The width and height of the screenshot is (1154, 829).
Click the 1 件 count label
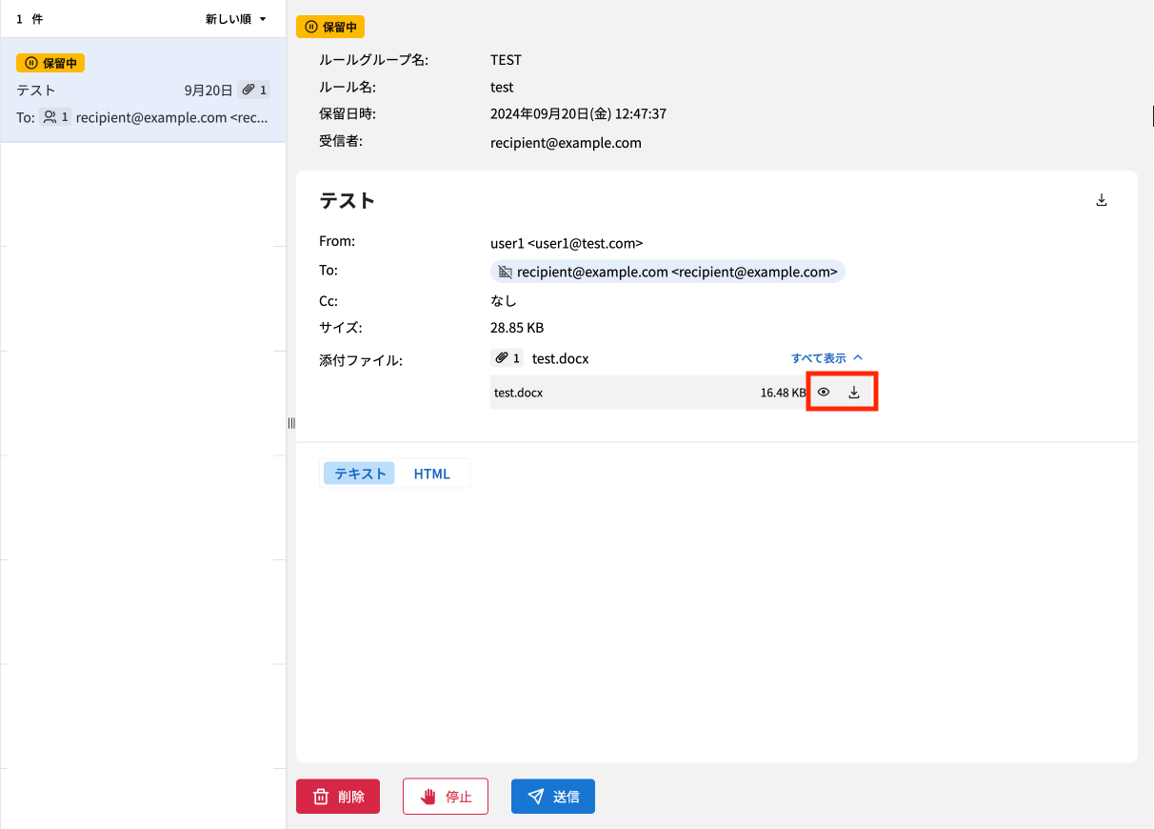point(30,19)
